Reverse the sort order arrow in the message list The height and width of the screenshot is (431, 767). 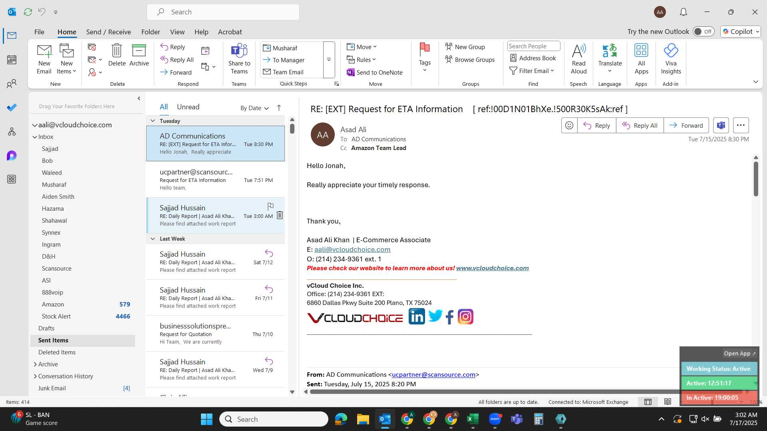279,108
